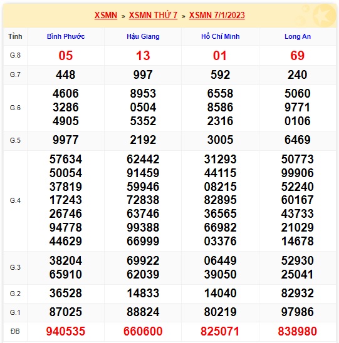
Task: Select G.5 value 2192
Action: (143, 140)
